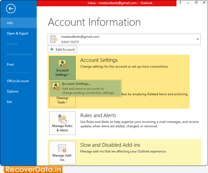Click the Rules and Alerts heading
This screenshot has height=173, width=208.
(x=98, y=116)
